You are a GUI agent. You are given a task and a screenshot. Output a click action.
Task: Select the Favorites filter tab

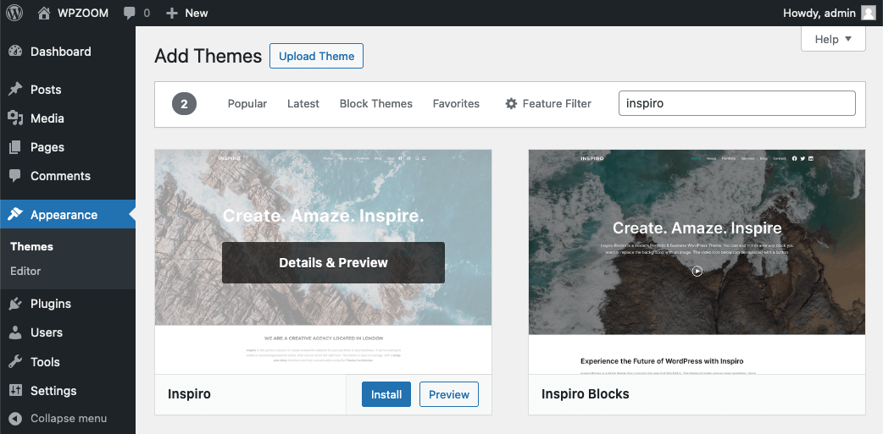pyautogui.click(x=456, y=103)
